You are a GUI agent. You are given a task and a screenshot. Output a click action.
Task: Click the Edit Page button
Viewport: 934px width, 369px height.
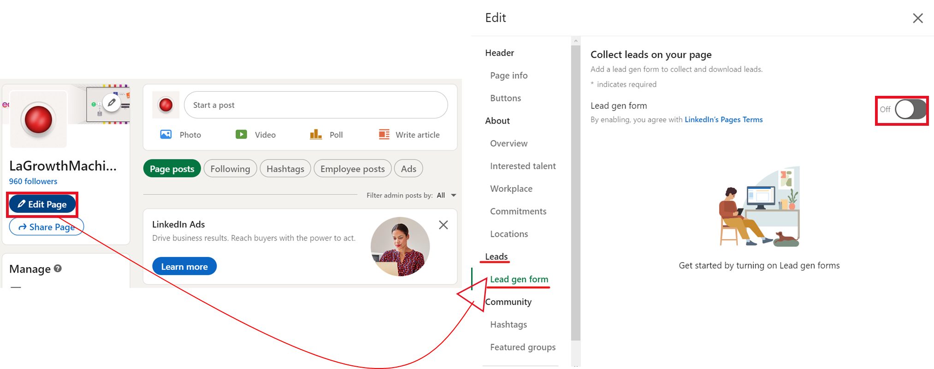(42, 204)
